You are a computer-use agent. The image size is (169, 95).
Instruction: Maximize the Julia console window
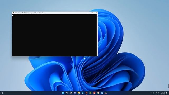click(92, 13)
